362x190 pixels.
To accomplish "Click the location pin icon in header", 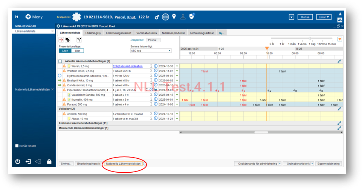I will tap(174, 17).
